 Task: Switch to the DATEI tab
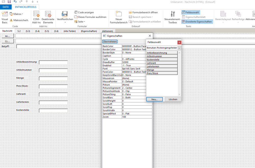click(6, 7)
